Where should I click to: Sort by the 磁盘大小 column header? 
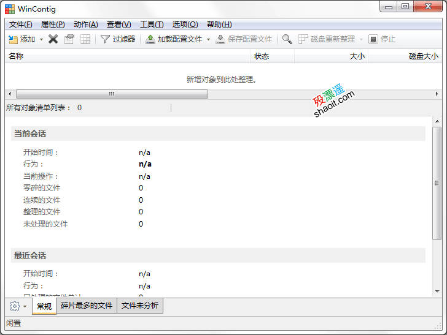pos(405,56)
